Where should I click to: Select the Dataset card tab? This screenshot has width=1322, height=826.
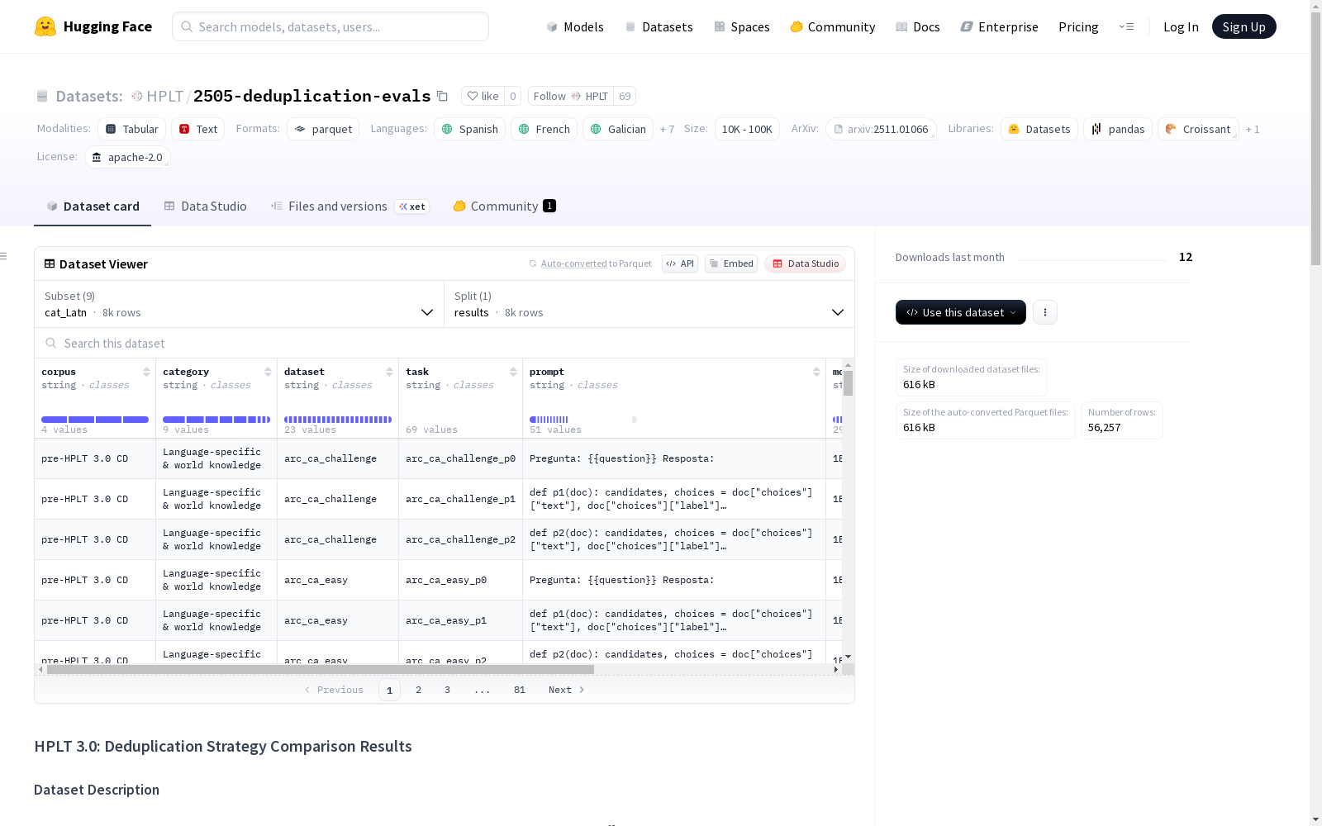pyautogui.click(x=93, y=206)
